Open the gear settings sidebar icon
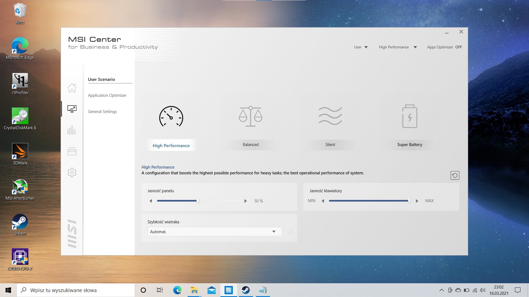 (x=72, y=172)
